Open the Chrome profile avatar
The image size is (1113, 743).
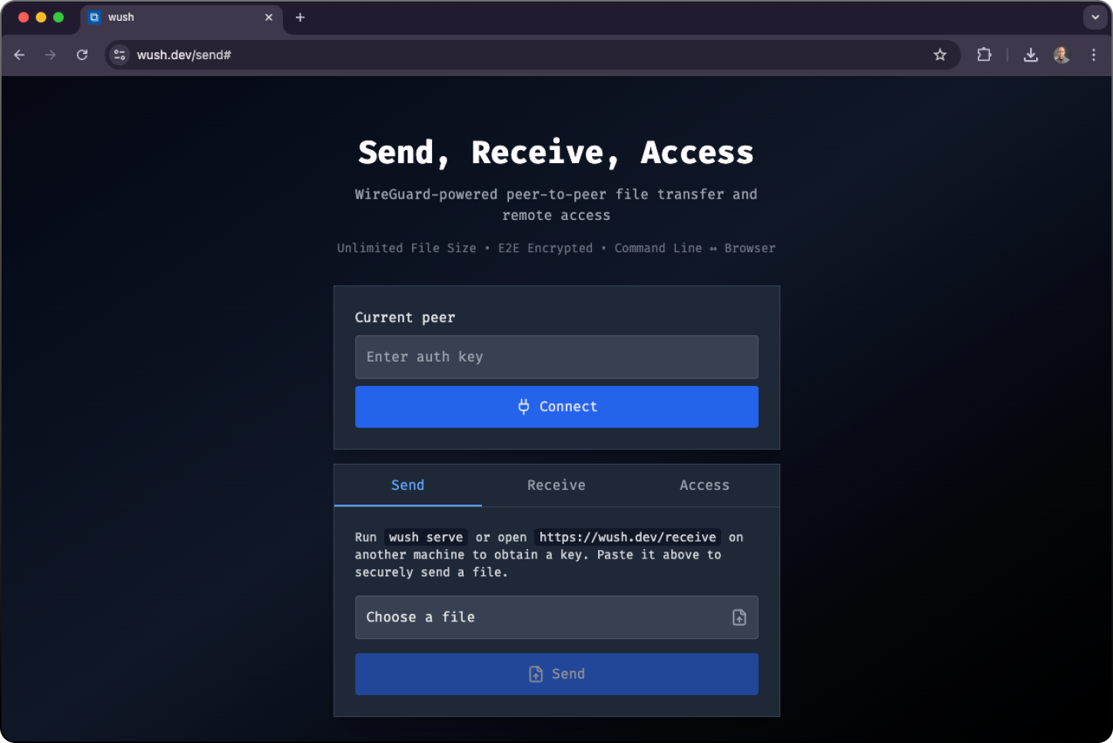[x=1062, y=55]
